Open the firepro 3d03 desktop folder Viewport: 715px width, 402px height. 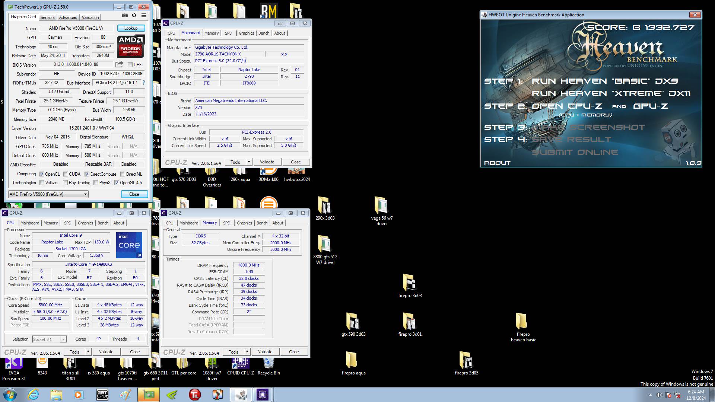click(x=410, y=286)
